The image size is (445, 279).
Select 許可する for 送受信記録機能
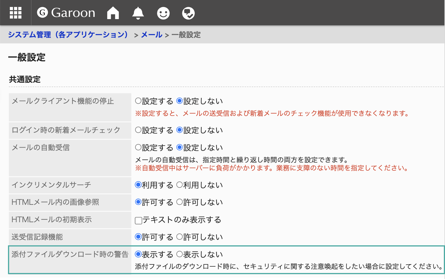click(x=138, y=237)
